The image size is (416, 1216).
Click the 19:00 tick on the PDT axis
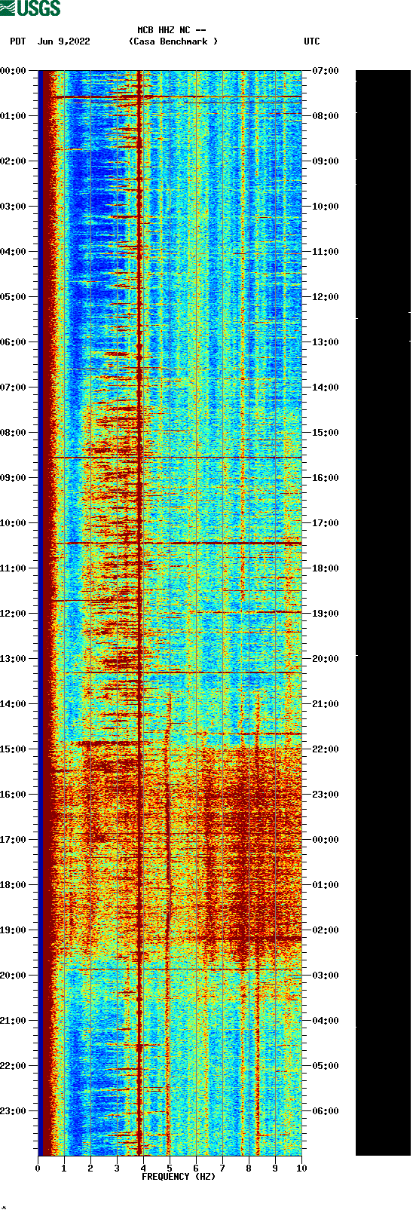pyautogui.click(x=14, y=930)
